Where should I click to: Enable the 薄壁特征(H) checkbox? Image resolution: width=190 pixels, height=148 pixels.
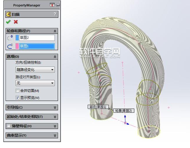pyautogui.click(x=9, y=126)
